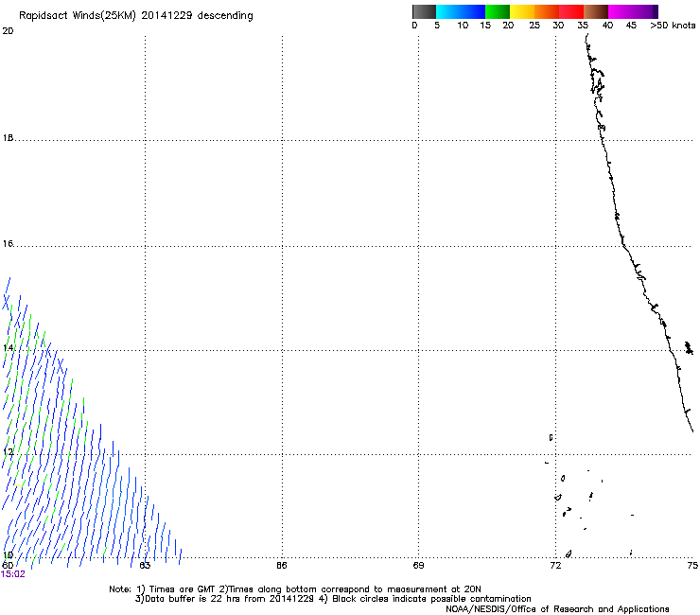
Task: Click the 'Data buffer is 22 hrs' note
Action: [x=333, y=599]
